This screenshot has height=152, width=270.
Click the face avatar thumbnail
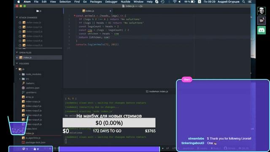tap(262, 11)
